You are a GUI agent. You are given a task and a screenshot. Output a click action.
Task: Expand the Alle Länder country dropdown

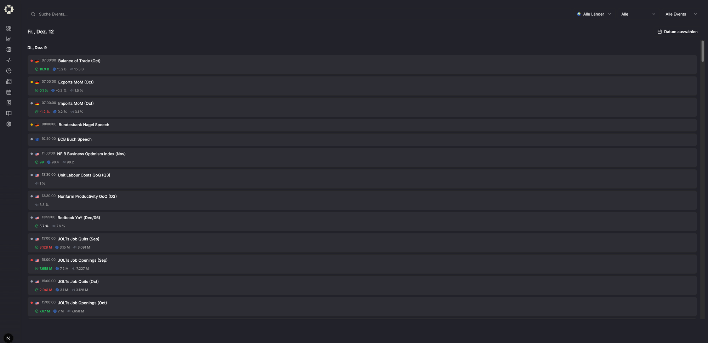(x=594, y=14)
